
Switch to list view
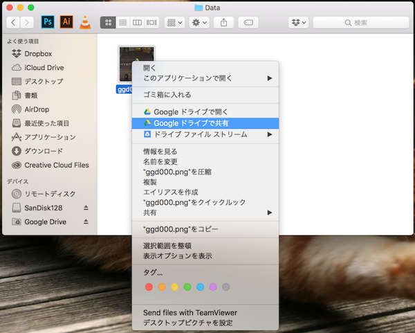click(x=122, y=23)
